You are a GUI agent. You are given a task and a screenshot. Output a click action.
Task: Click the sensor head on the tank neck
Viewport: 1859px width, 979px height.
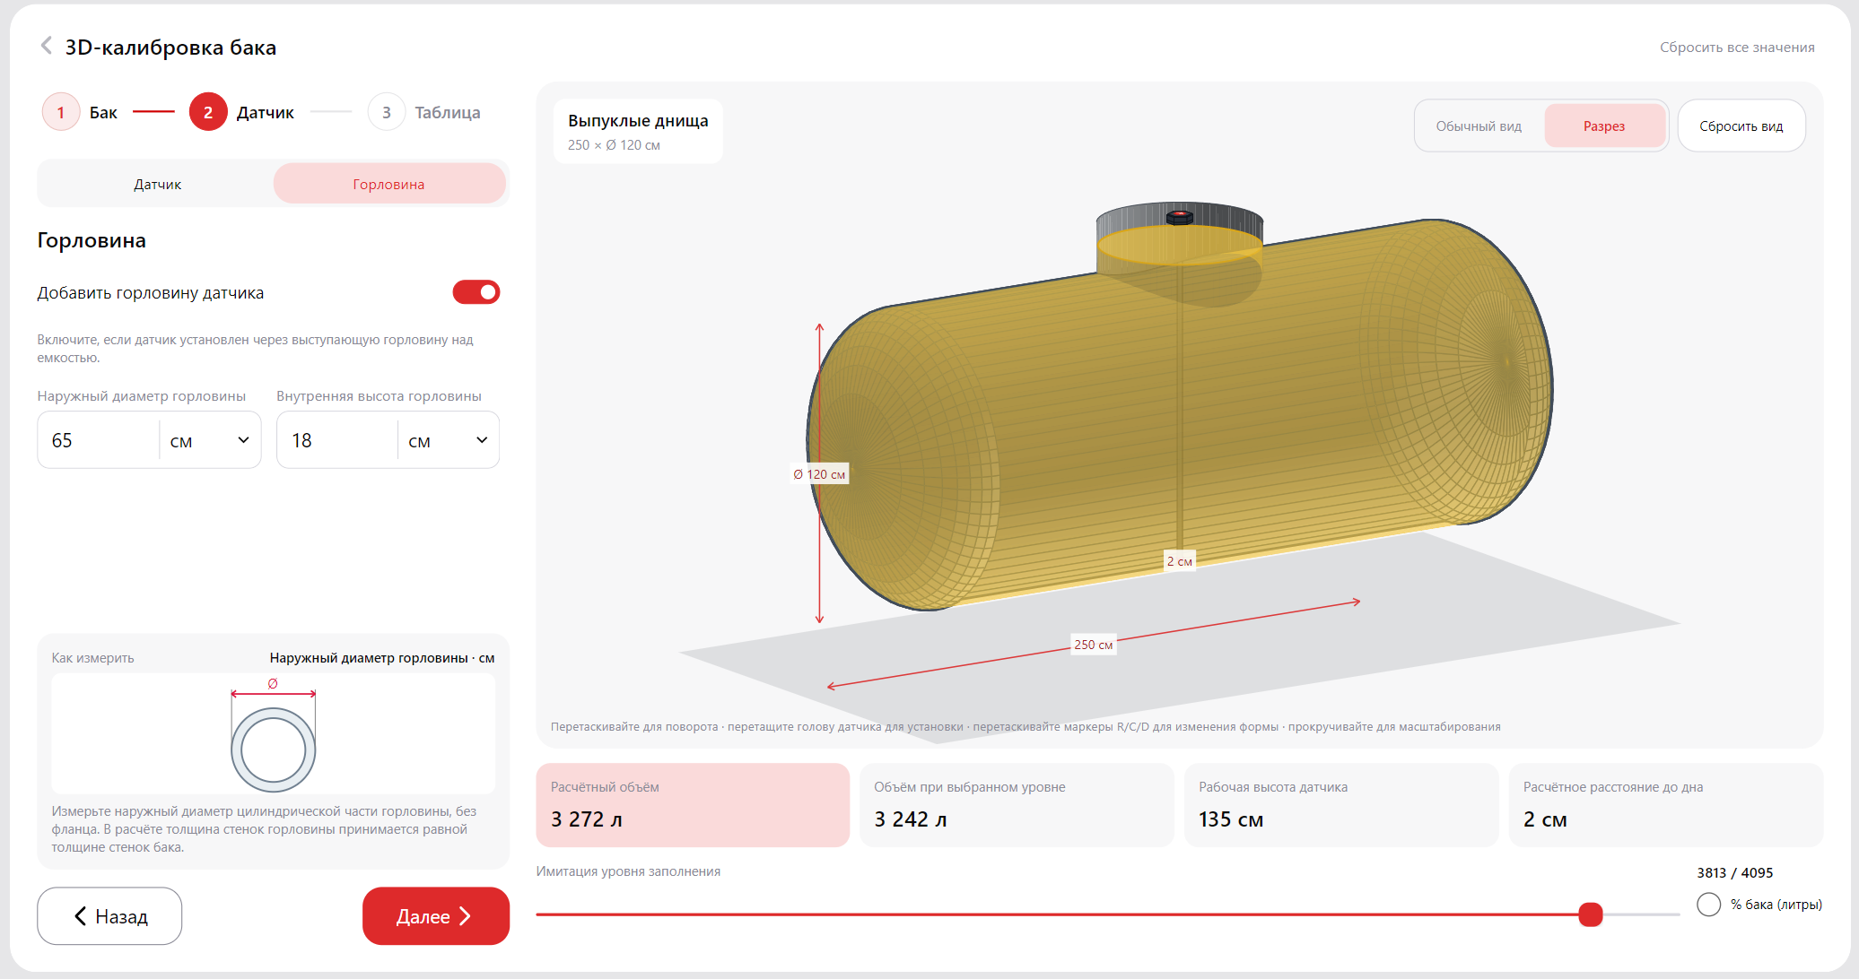click(1179, 217)
